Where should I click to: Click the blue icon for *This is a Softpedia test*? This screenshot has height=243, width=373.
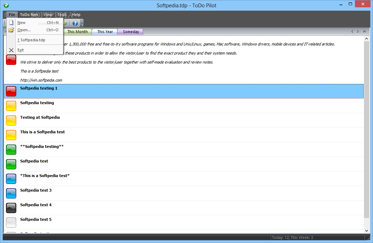[11, 179]
